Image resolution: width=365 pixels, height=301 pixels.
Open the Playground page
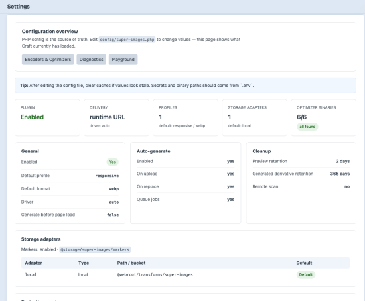[x=123, y=60]
